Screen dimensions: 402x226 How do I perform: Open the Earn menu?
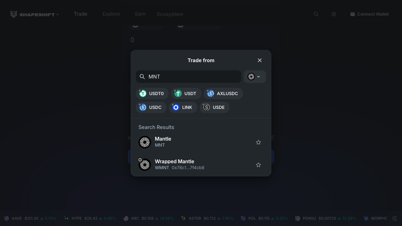click(x=140, y=14)
